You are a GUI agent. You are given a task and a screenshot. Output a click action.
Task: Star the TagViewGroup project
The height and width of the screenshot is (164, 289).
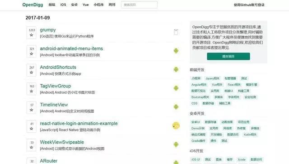point(32,89)
